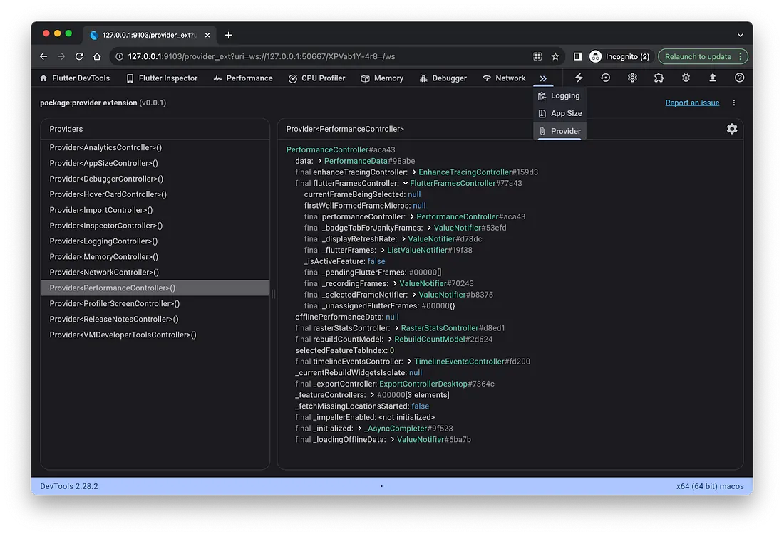
Task: Click the split pane divider handle
Action: coord(274,294)
